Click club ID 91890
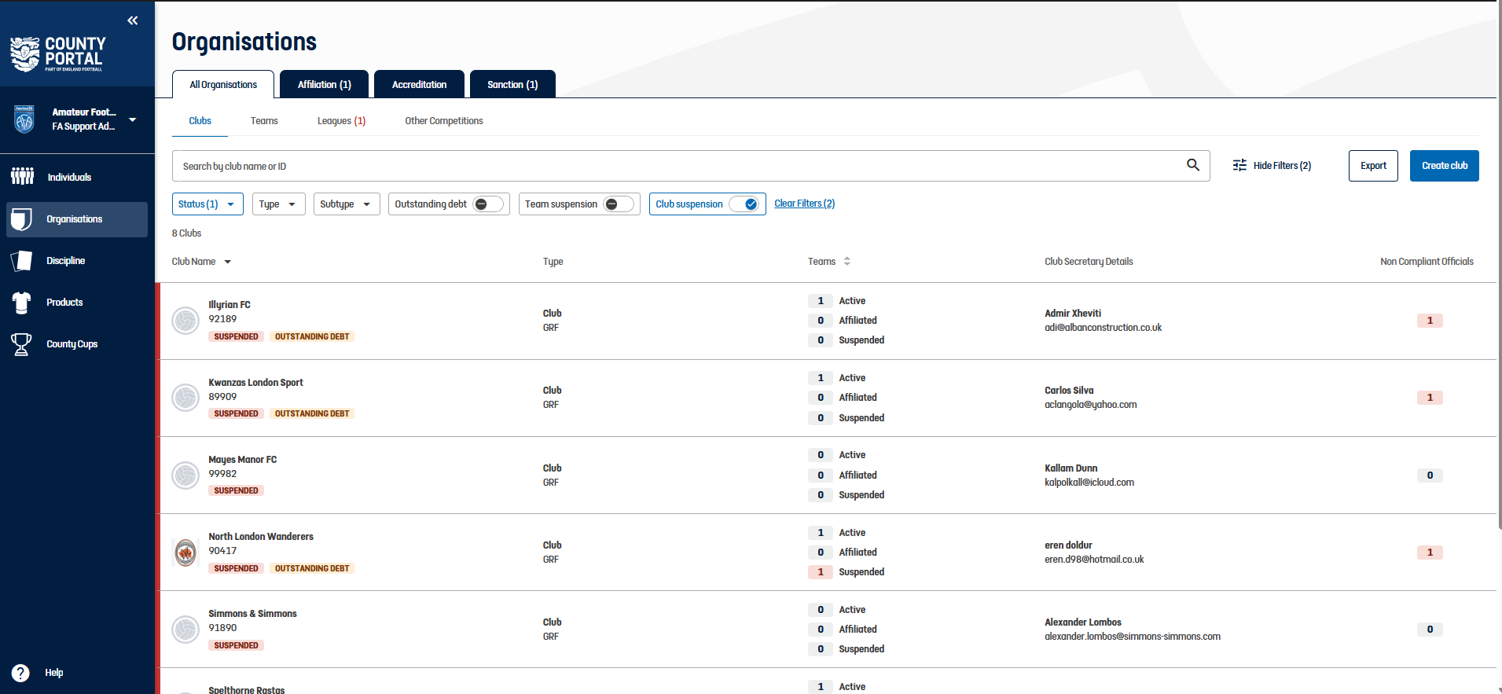 [222, 628]
